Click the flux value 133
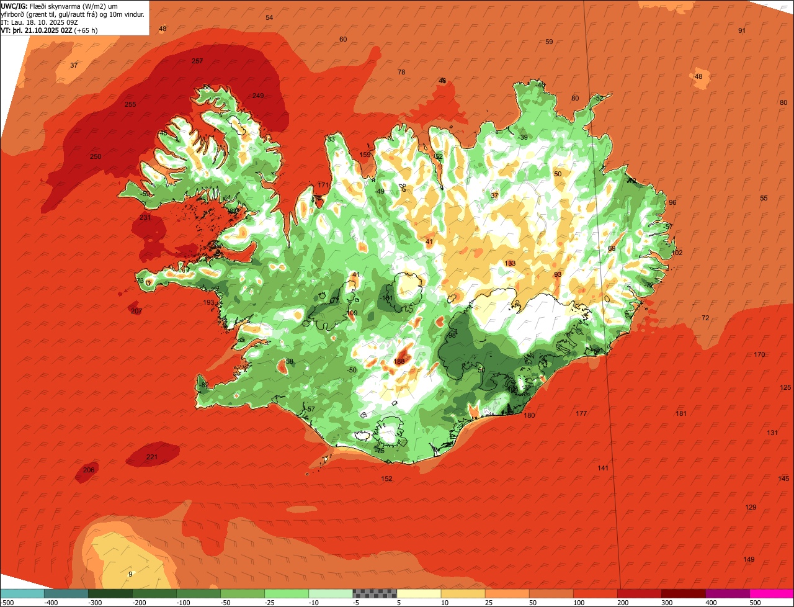This screenshot has width=794, height=607. (x=510, y=263)
